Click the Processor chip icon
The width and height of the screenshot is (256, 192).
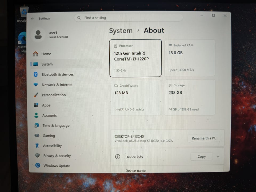pos(115,46)
